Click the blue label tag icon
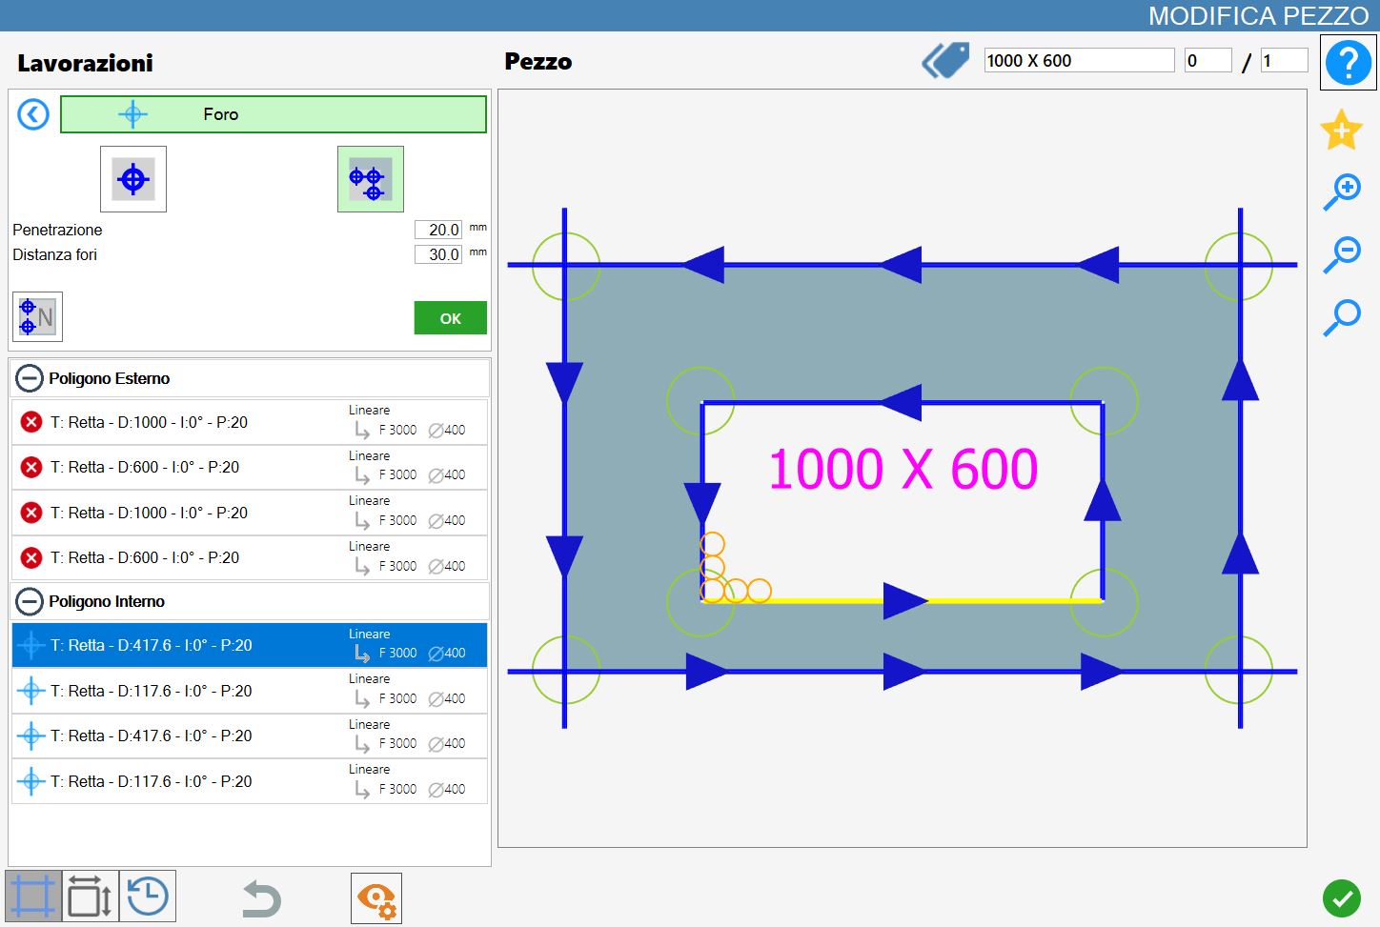Screen dimensions: 1380x927 point(945,61)
